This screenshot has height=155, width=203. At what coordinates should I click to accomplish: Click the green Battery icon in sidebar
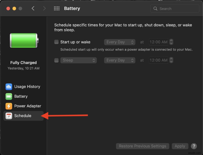[x=9, y=96]
